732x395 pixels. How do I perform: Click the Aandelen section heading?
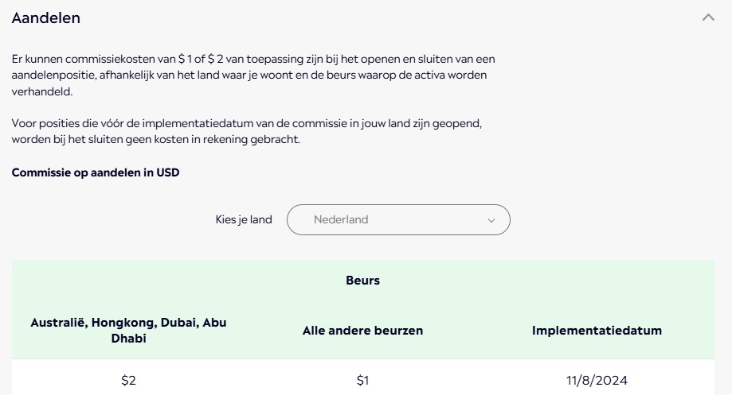click(x=46, y=18)
